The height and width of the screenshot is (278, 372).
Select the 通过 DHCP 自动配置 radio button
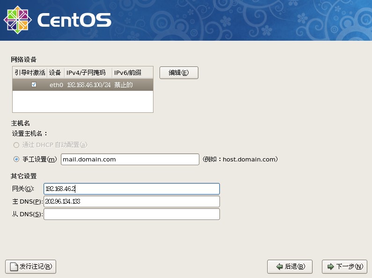coord(17,145)
